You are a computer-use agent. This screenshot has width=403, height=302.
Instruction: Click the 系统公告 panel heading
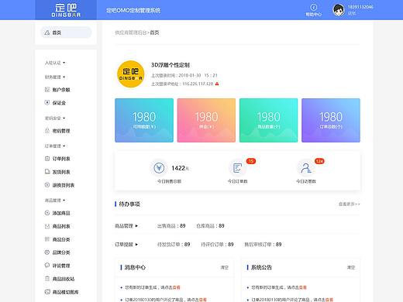tap(261, 267)
